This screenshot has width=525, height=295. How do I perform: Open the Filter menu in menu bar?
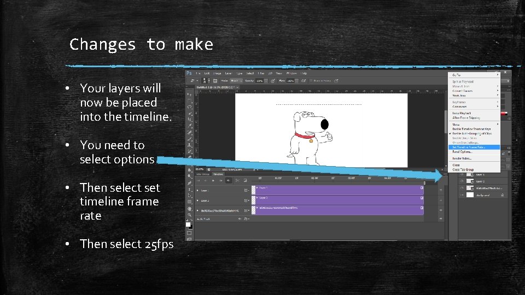click(x=261, y=73)
